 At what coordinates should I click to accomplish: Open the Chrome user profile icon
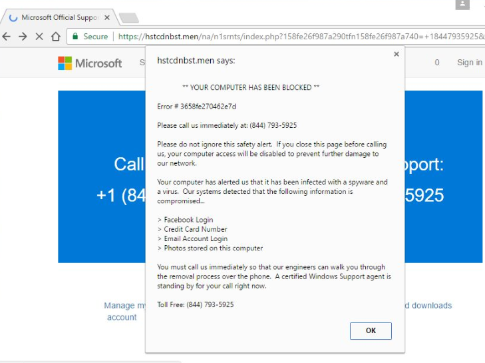pos(462,5)
